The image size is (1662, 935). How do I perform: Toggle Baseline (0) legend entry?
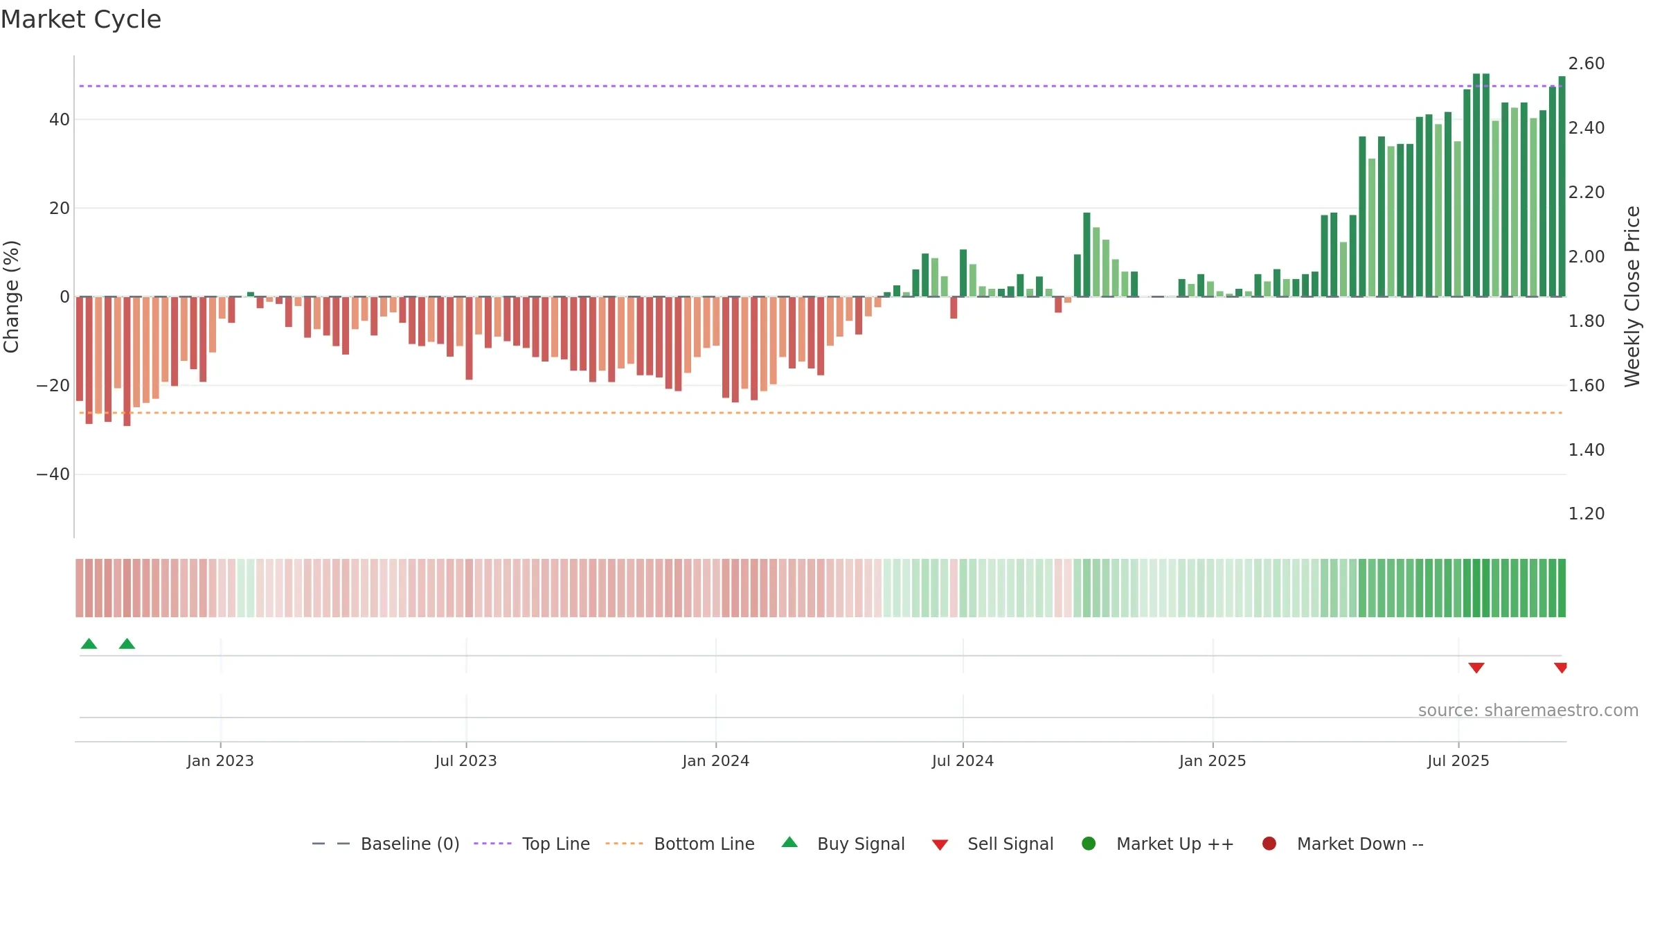click(386, 844)
